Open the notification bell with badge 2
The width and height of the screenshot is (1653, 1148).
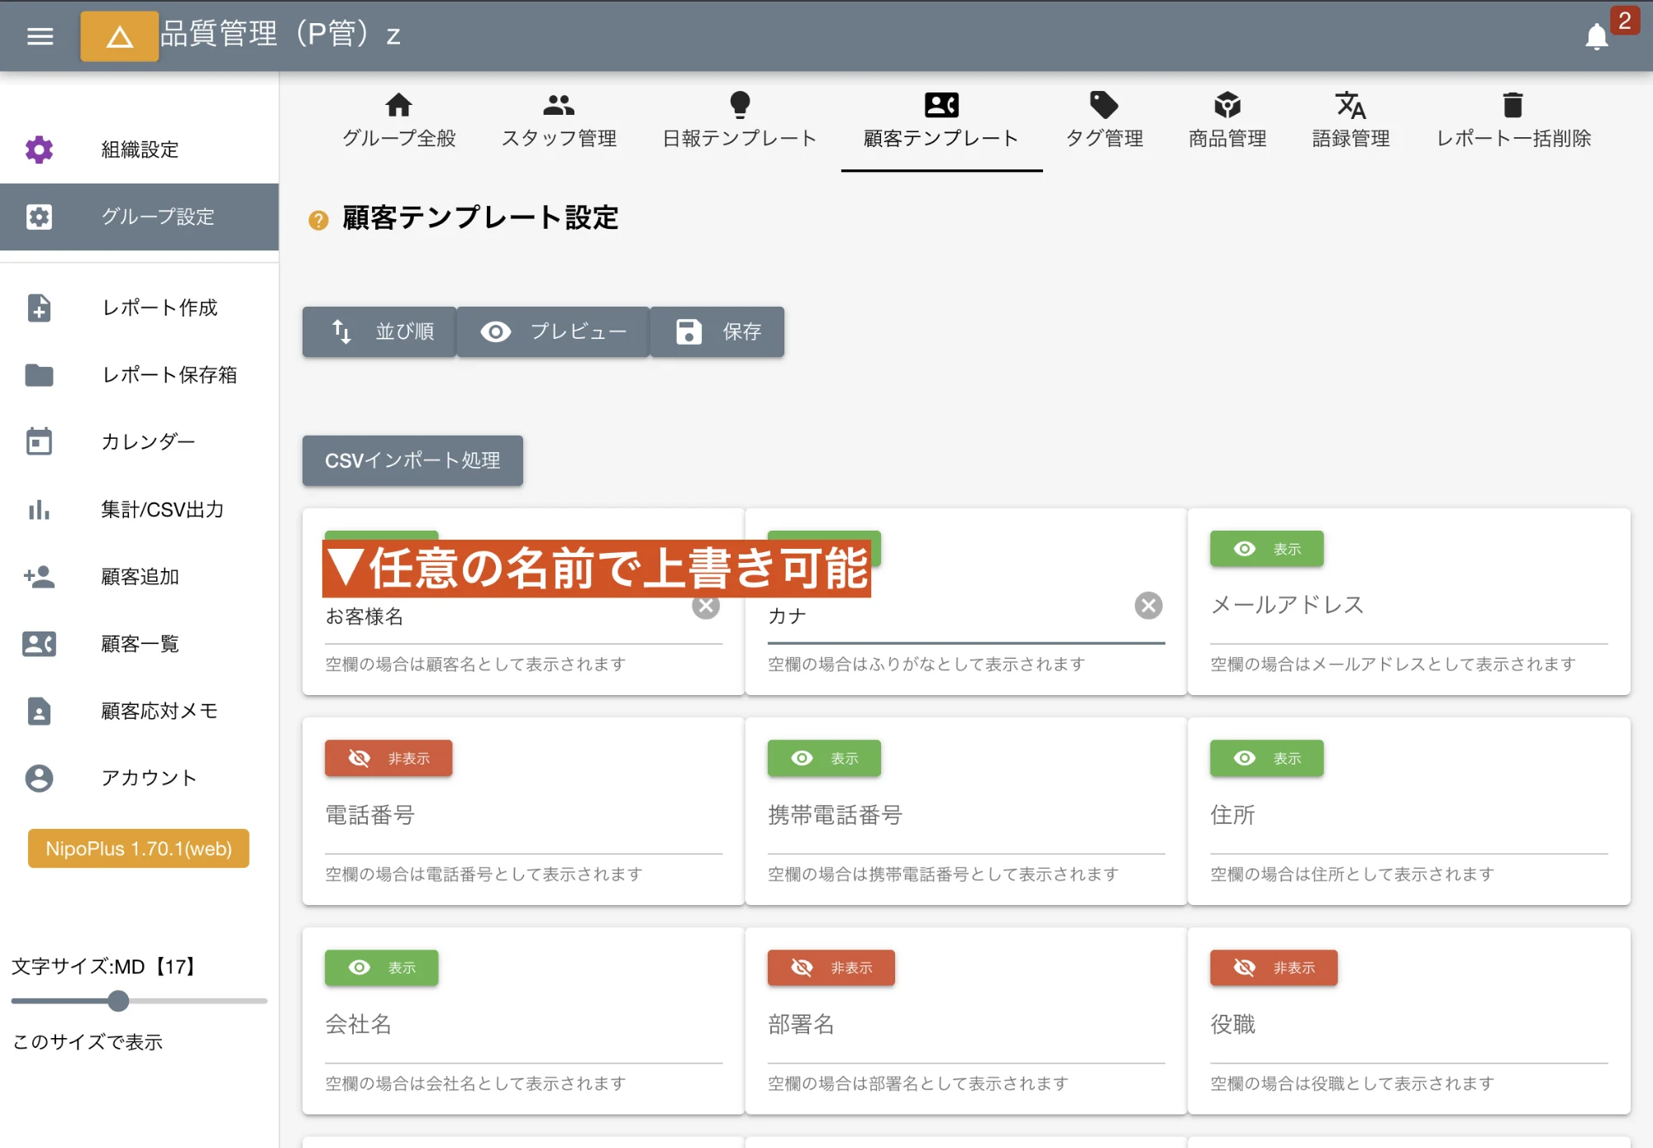coord(1598,36)
